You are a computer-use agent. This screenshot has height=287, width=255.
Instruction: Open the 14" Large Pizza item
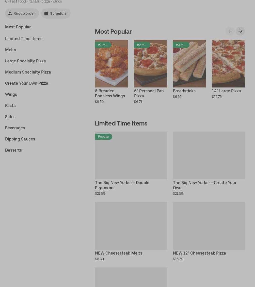228,64
